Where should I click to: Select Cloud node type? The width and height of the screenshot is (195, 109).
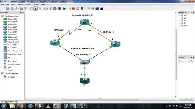click(x=10, y=70)
